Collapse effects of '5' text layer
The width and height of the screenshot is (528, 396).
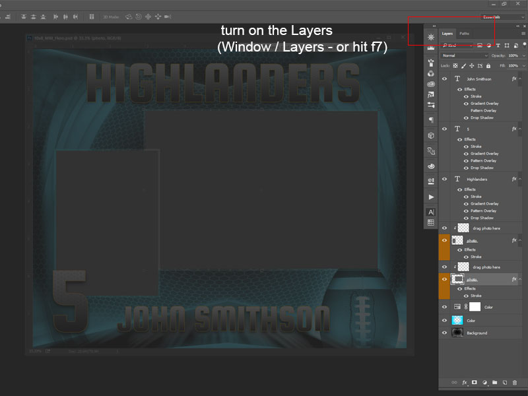520,129
